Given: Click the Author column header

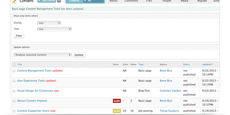Looking at the screenshot, I should tap(163, 64).
